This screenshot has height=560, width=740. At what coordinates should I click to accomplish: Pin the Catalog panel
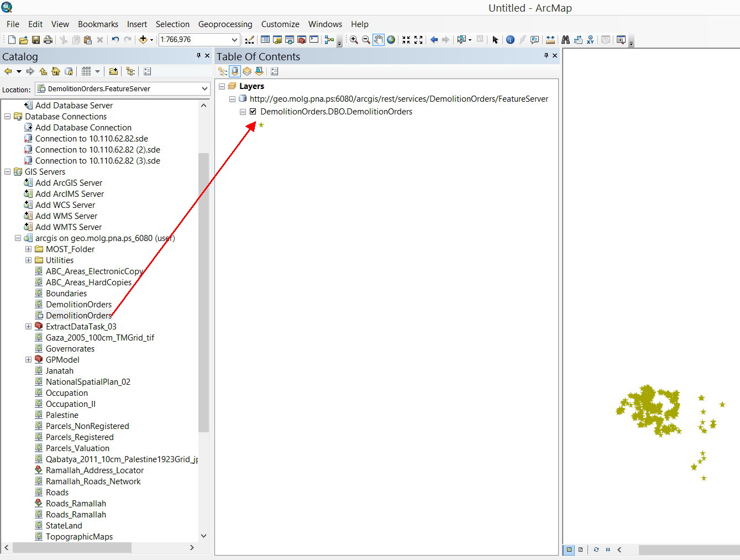(198, 56)
